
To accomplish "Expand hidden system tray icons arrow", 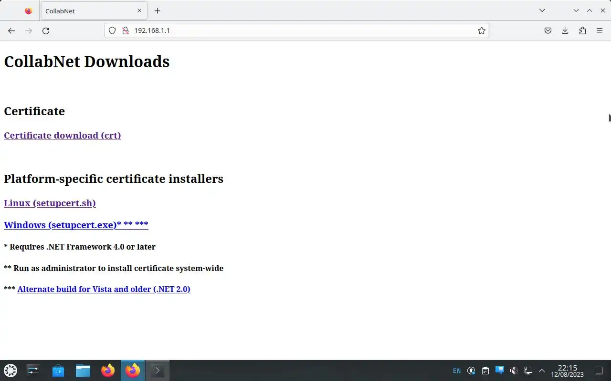I will point(542,371).
